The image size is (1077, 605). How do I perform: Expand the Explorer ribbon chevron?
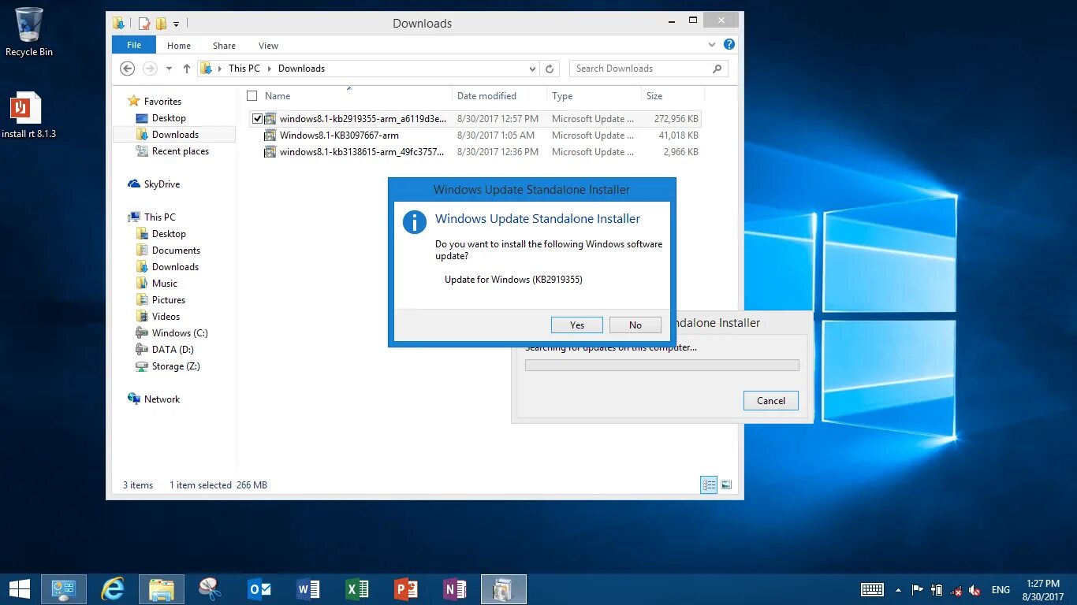[712, 45]
